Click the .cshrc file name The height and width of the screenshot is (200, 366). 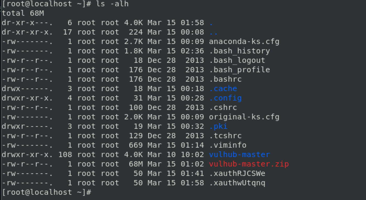223,108
